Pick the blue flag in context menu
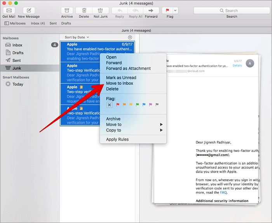The width and height of the screenshot is (272, 223). (144, 105)
